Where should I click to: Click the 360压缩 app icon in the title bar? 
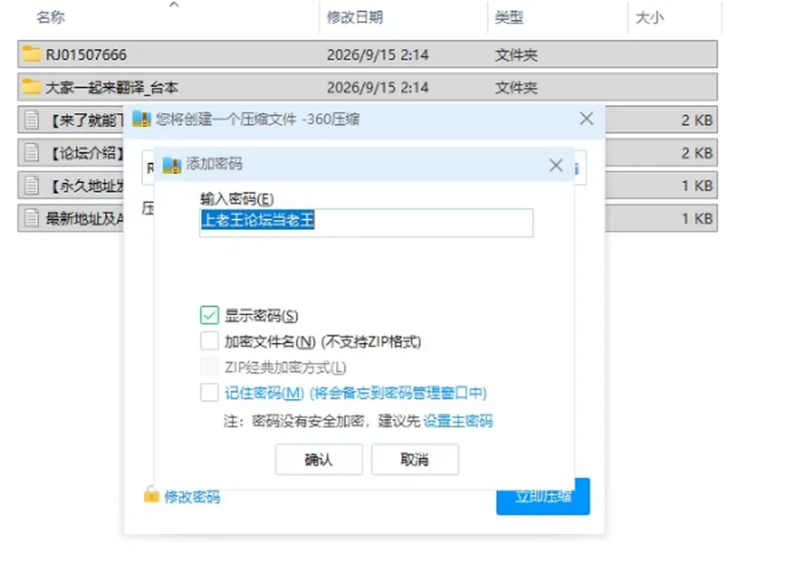142,120
